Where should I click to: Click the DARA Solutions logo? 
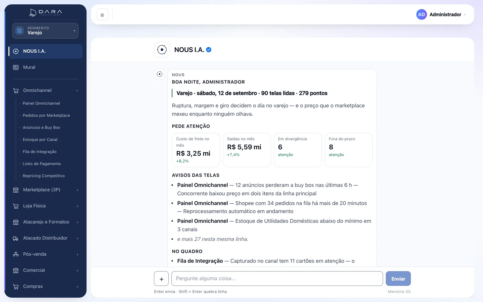[46, 13]
